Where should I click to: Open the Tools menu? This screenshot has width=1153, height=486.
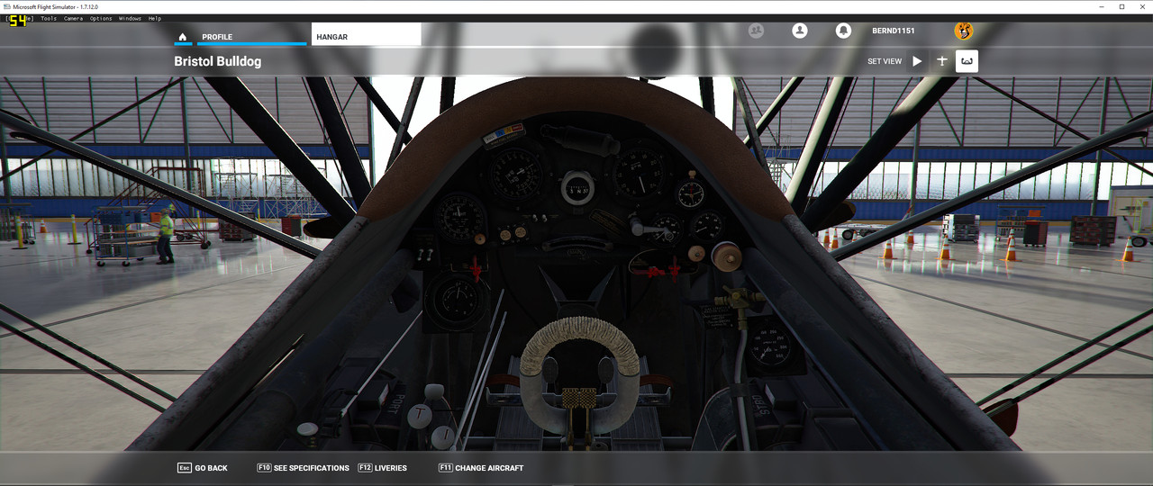[x=49, y=18]
